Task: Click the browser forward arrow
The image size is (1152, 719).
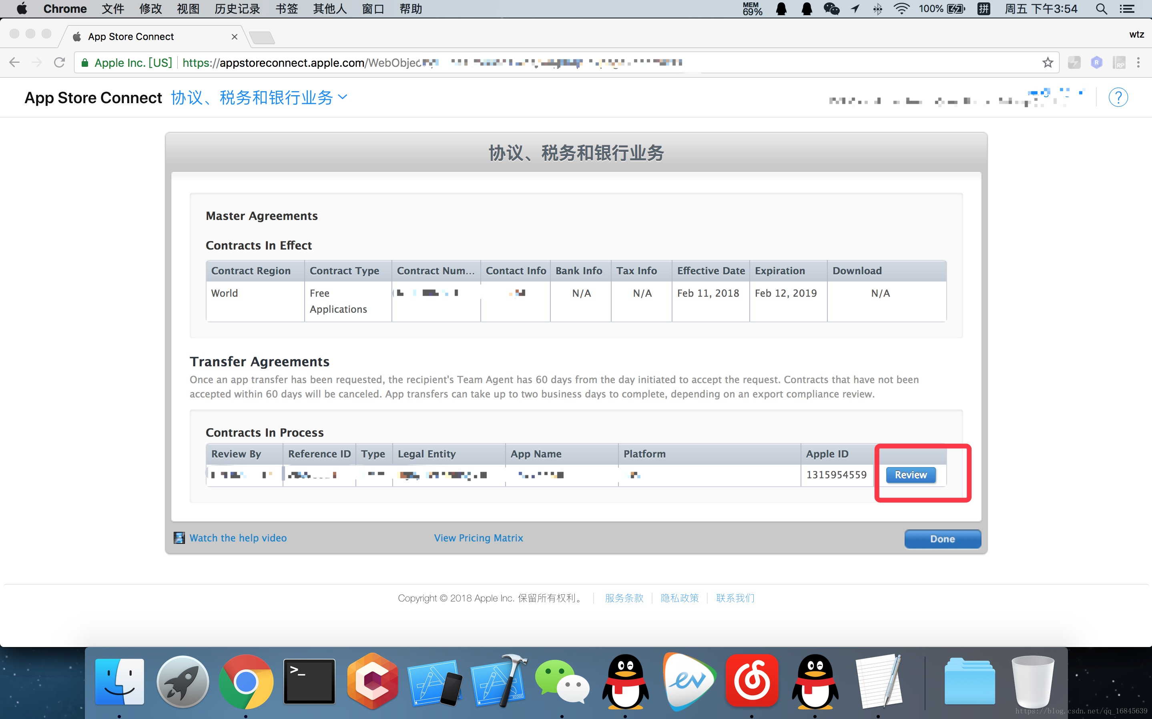Action: (x=37, y=62)
